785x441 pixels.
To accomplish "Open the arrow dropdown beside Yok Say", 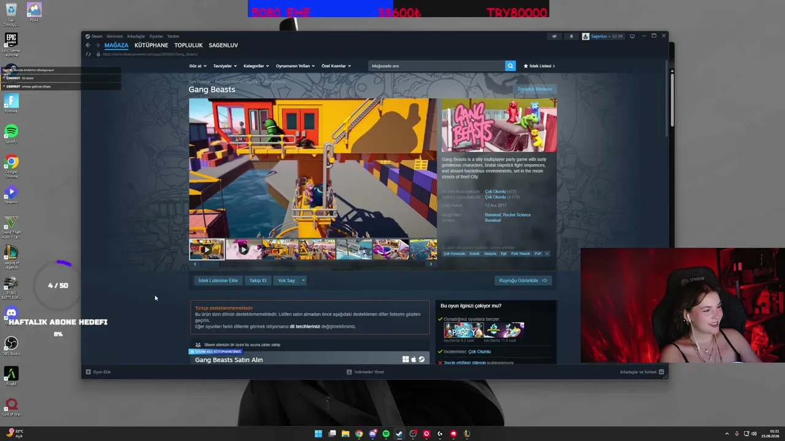I will pyautogui.click(x=303, y=281).
